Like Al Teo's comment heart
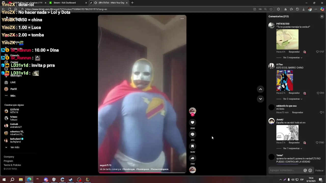 [318, 93]
